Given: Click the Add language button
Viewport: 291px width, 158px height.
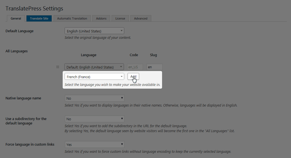Looking at the screenshot, I should 133,77.
